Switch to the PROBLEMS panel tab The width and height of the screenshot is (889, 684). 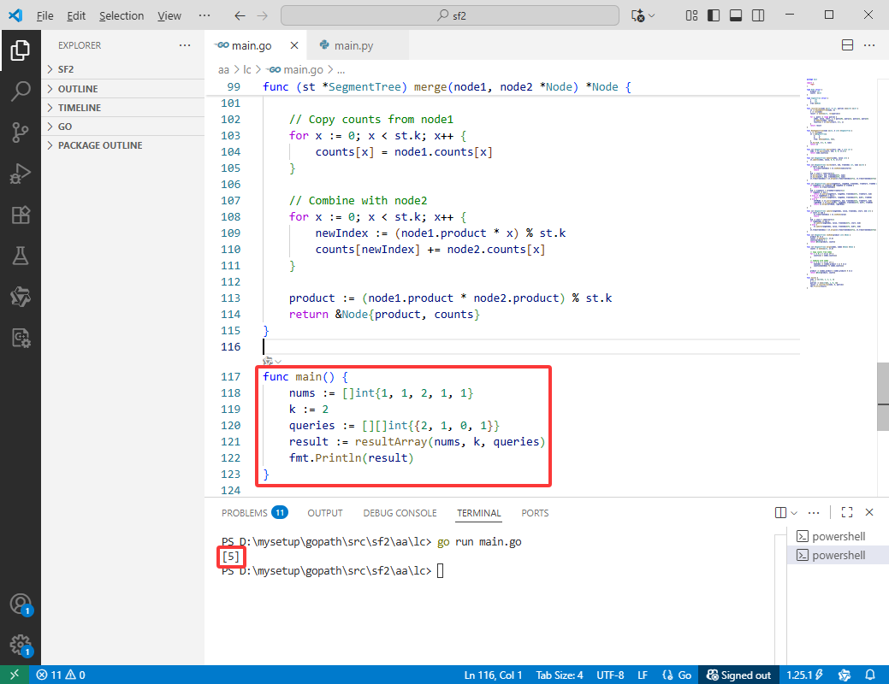pyautogui.click(x=255, y=513)
